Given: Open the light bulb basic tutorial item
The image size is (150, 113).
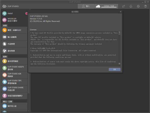Looking at the screenshot, I should tap(14, 61).
